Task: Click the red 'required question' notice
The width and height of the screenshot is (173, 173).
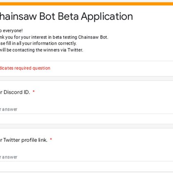Action: [25, 68]
